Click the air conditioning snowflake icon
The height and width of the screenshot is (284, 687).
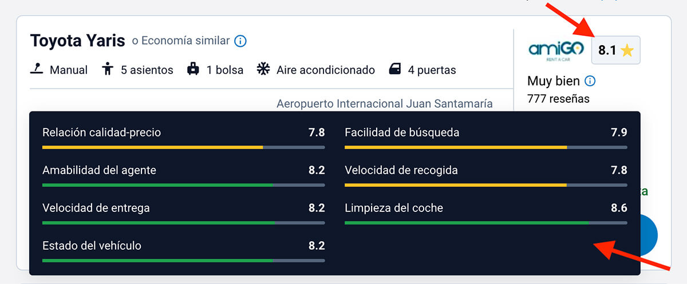[263, 69]
